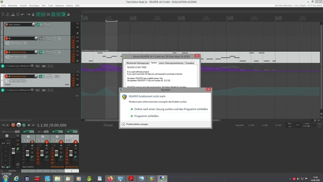Open the Datei menu

pyautogui.click(x=4, y=5)
